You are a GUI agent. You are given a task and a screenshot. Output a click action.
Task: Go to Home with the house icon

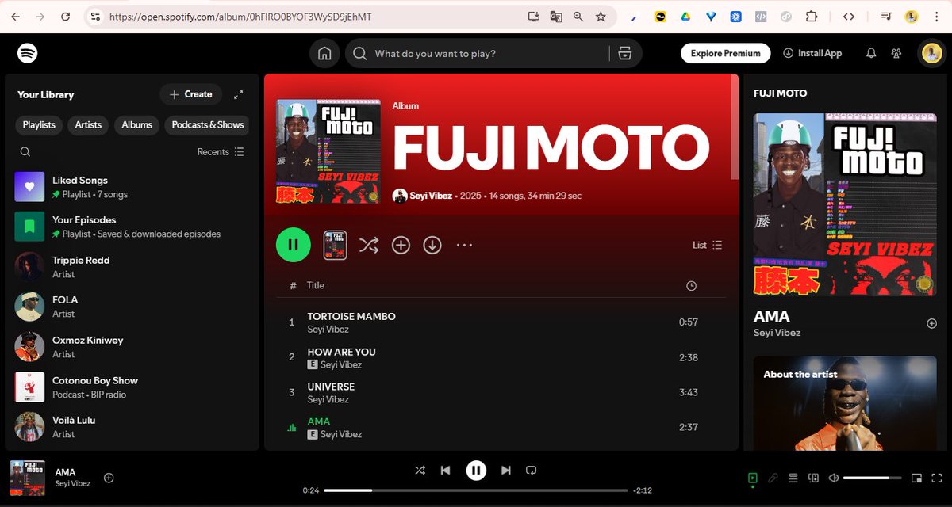[324, 53]
